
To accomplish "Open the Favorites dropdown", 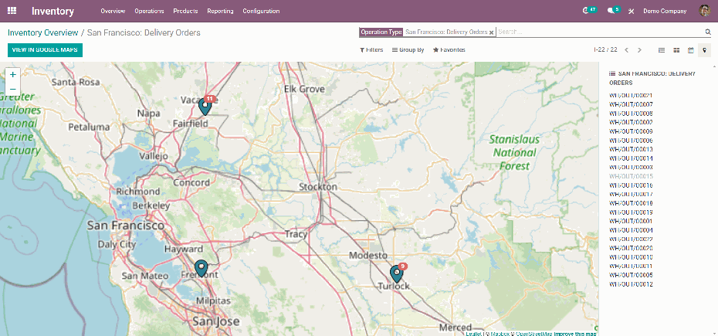I will coord(449,49).
